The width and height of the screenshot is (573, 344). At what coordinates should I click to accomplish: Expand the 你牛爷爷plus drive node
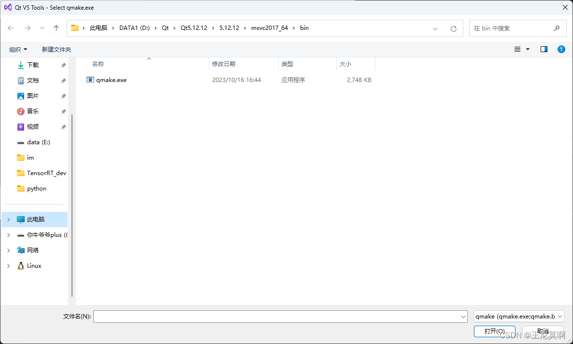coord(8,235)
